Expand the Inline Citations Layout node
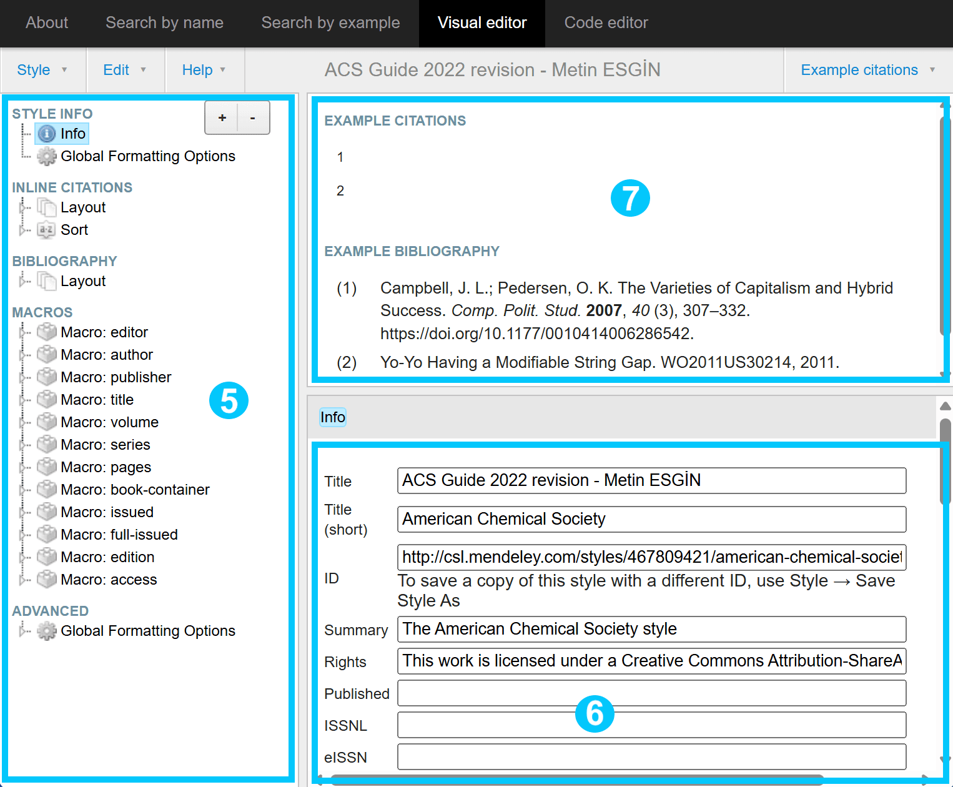This screenshot has height=787, width=953. click(22, 207)
